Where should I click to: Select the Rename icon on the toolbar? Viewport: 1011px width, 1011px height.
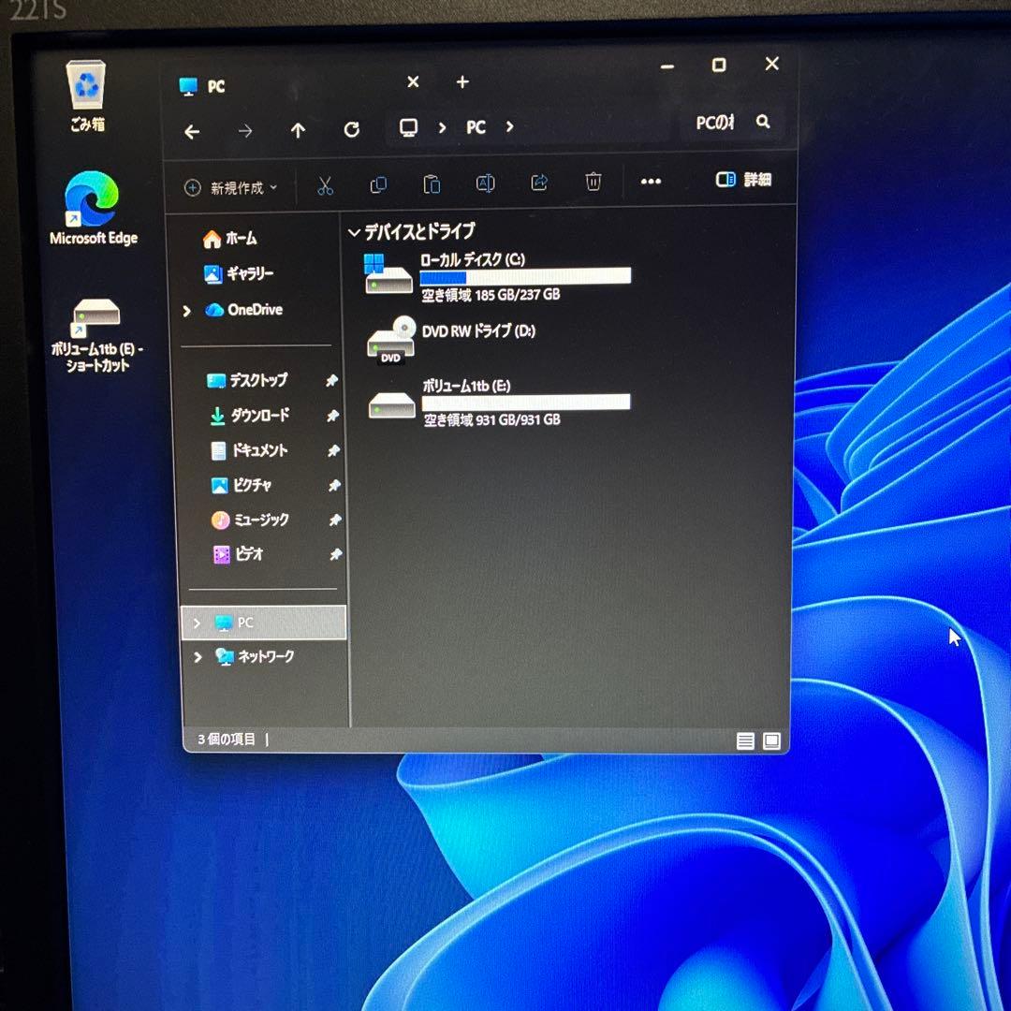pyautogui.click(x=485, y=183)
